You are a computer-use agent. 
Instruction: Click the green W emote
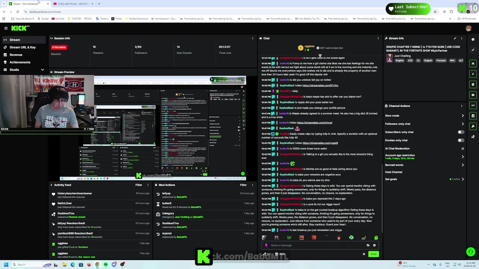tap(289, 238)
